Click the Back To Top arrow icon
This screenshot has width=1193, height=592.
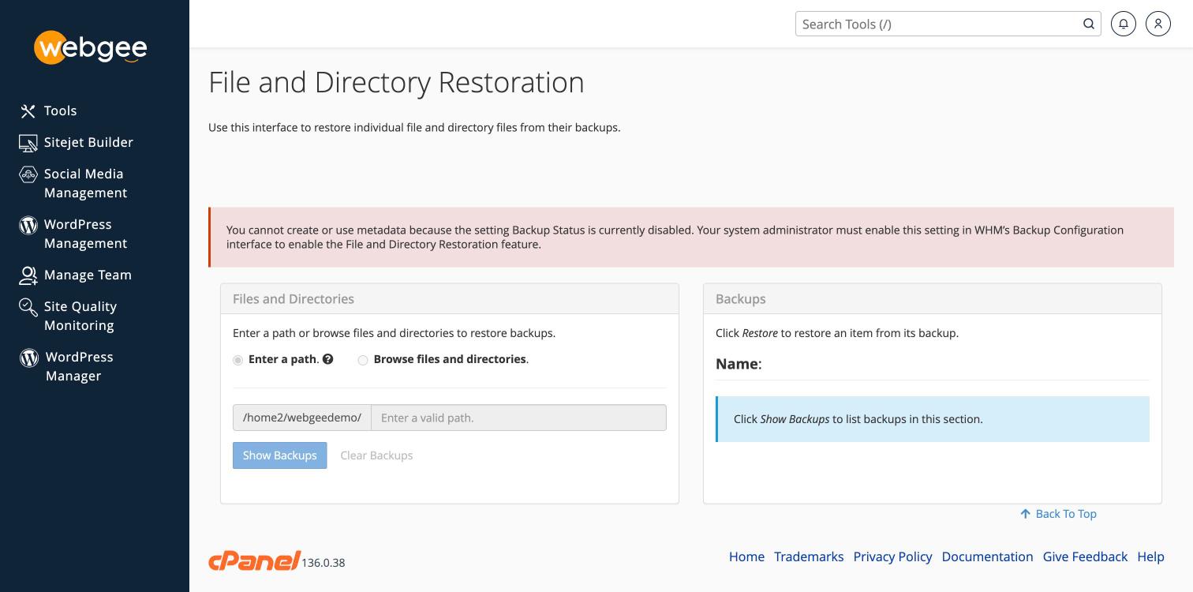click(1026, 514)
